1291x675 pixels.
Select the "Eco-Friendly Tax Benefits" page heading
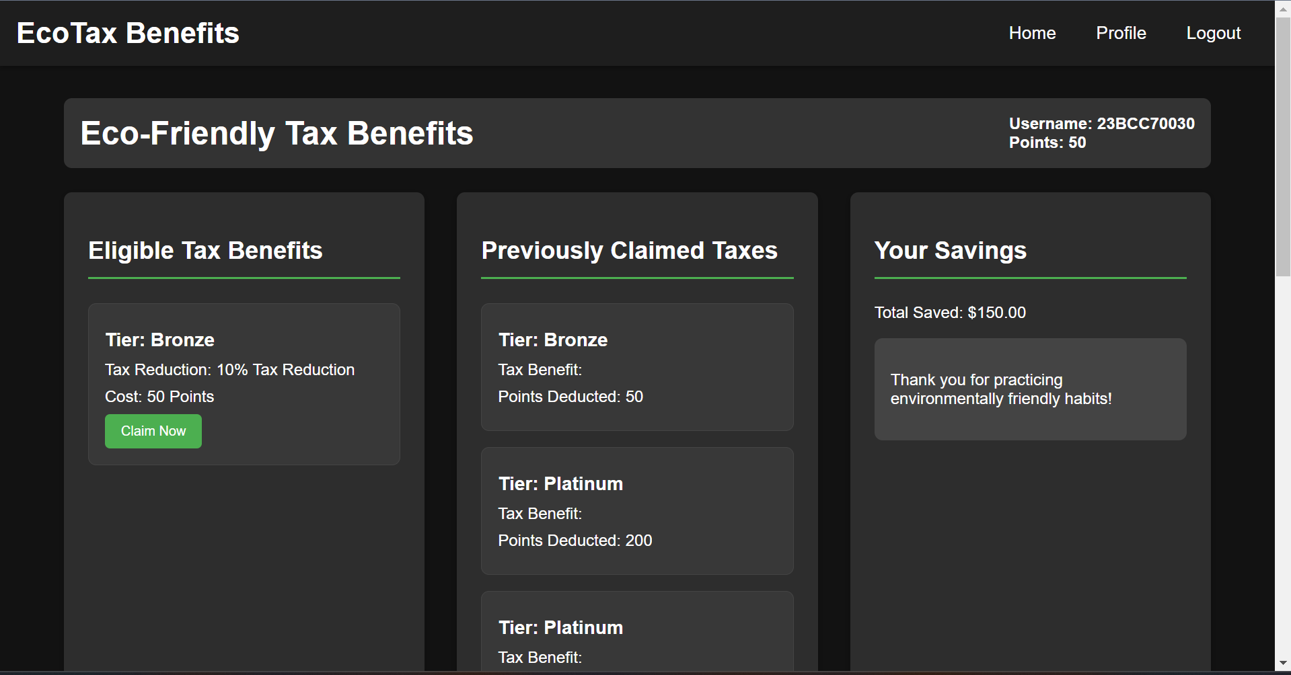(x=276, y=133)
